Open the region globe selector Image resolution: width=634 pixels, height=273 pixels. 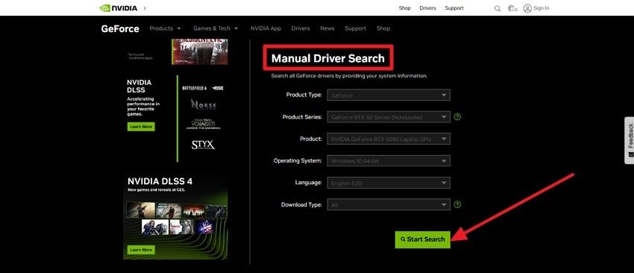(512, 8)
